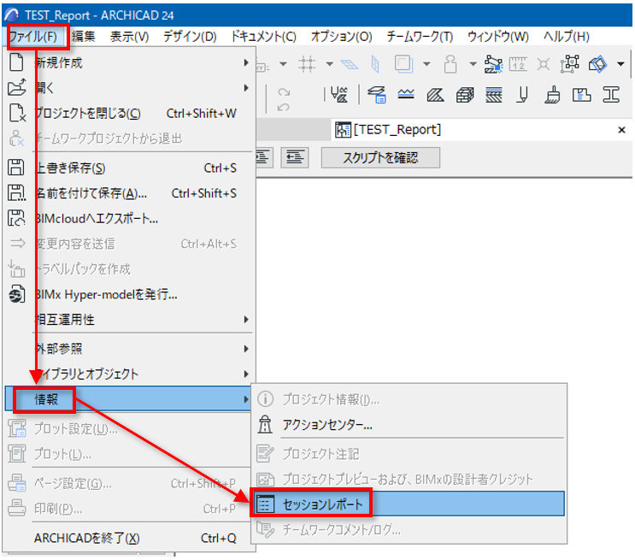The height and width of the screenshot is (560, 635).
Task: Click the person lock toolbar icon
Action: [450, 63]
